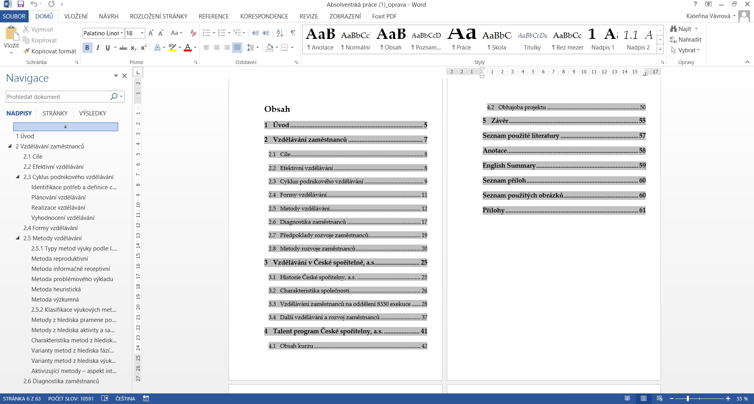Open the font size dropdown showing 18

click(x=142, y=33)
